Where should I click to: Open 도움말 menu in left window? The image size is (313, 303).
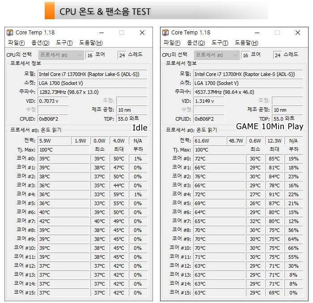coord(91,43)
